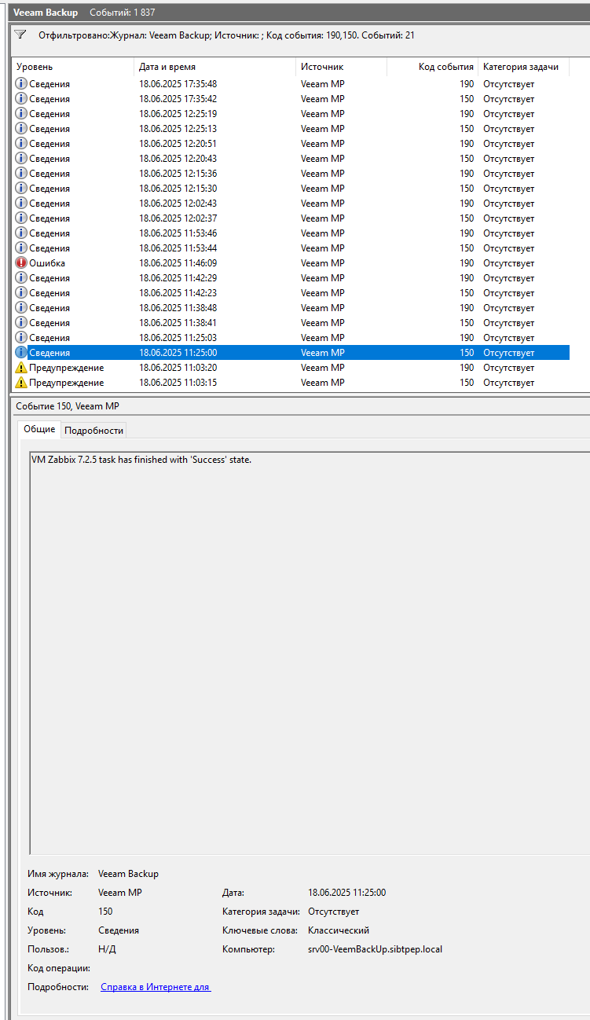
Task: Click 'VM Zabbix 7.2.5 task has finished' message
Action: [141, 460]
